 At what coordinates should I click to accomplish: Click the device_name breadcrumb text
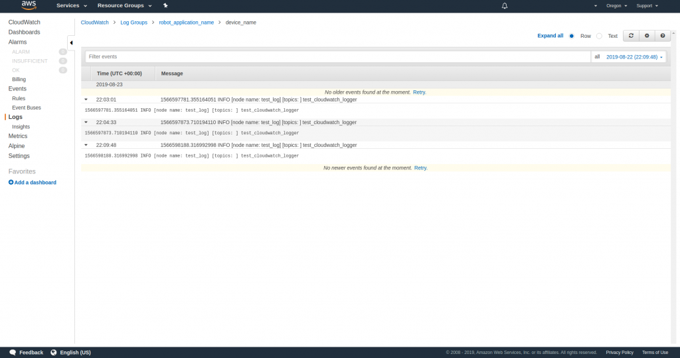coord(240,23)
